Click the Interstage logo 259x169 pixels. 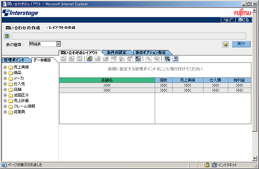(20, 13)
